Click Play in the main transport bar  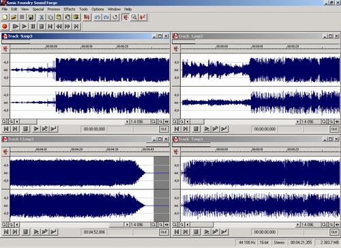[x=24, y=27]
